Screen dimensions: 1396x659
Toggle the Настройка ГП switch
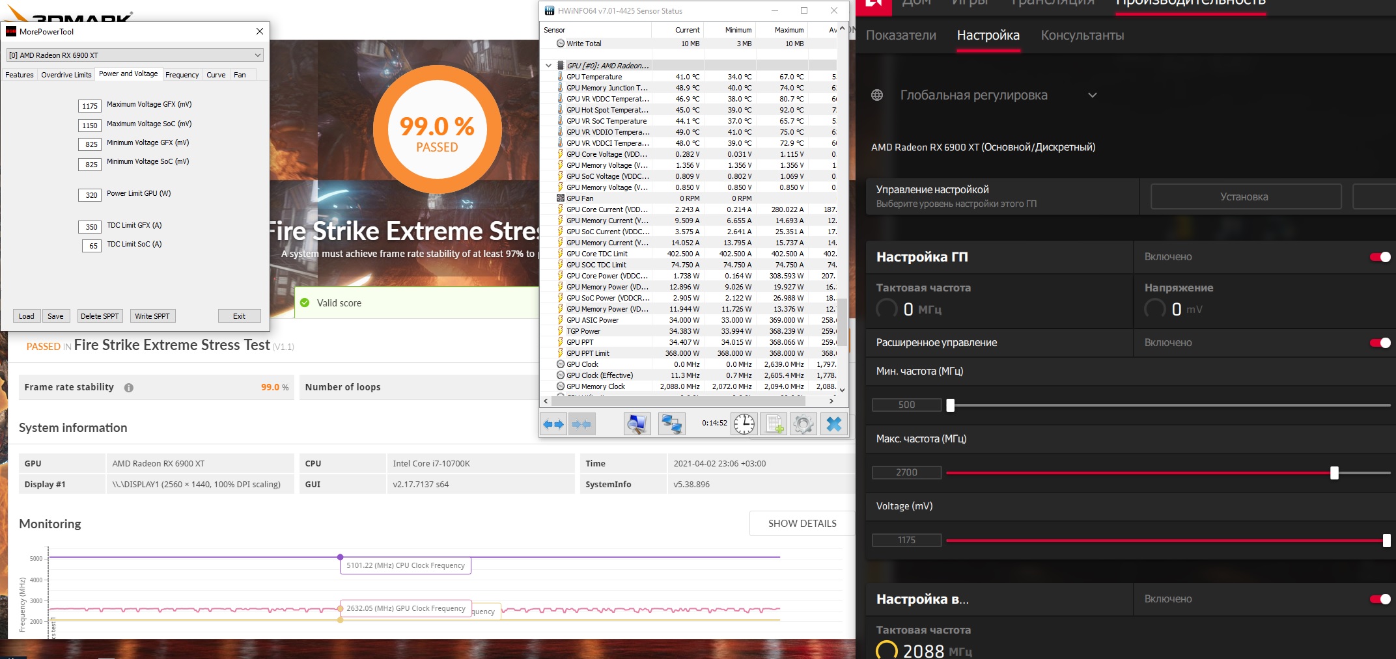1380,257
